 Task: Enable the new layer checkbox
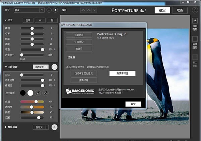(x=195, y=39)
